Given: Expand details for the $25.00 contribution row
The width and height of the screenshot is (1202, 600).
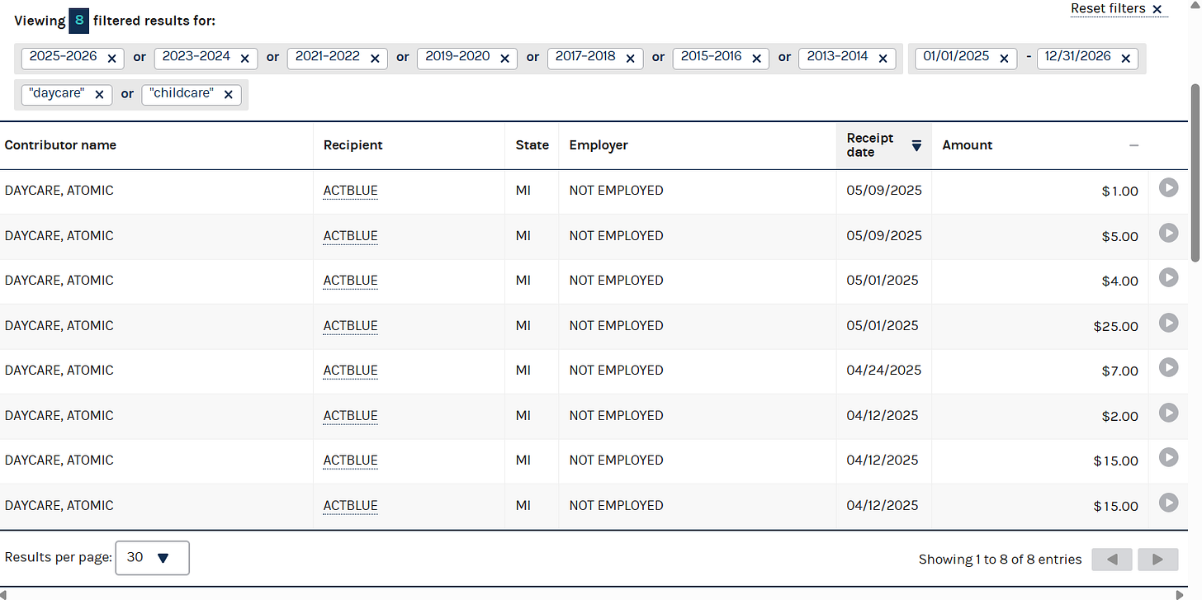Looking at the screenshot, I should pyautogui.click(x=1168, y=323).
